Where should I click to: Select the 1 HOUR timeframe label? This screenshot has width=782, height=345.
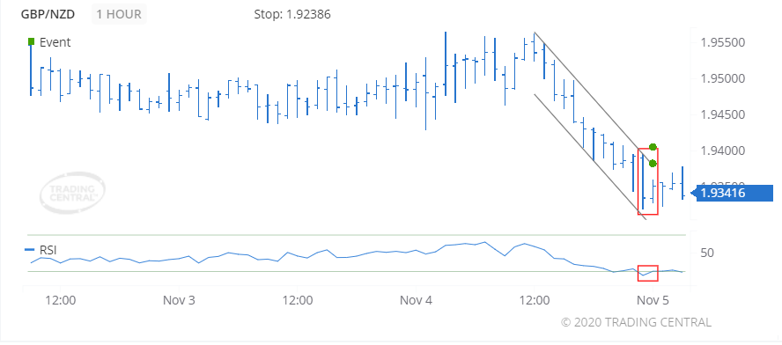tap(119, 14)
